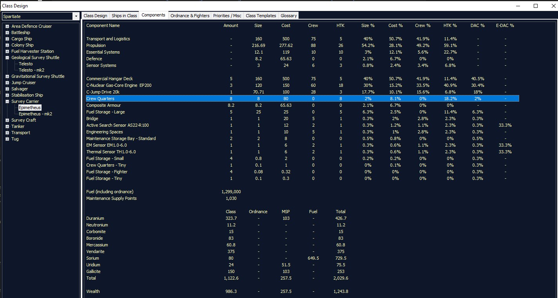Select the C-Jump Drive 20k row
The height and width of the screenshot is (298, 558).
click(x=303, y=92)
